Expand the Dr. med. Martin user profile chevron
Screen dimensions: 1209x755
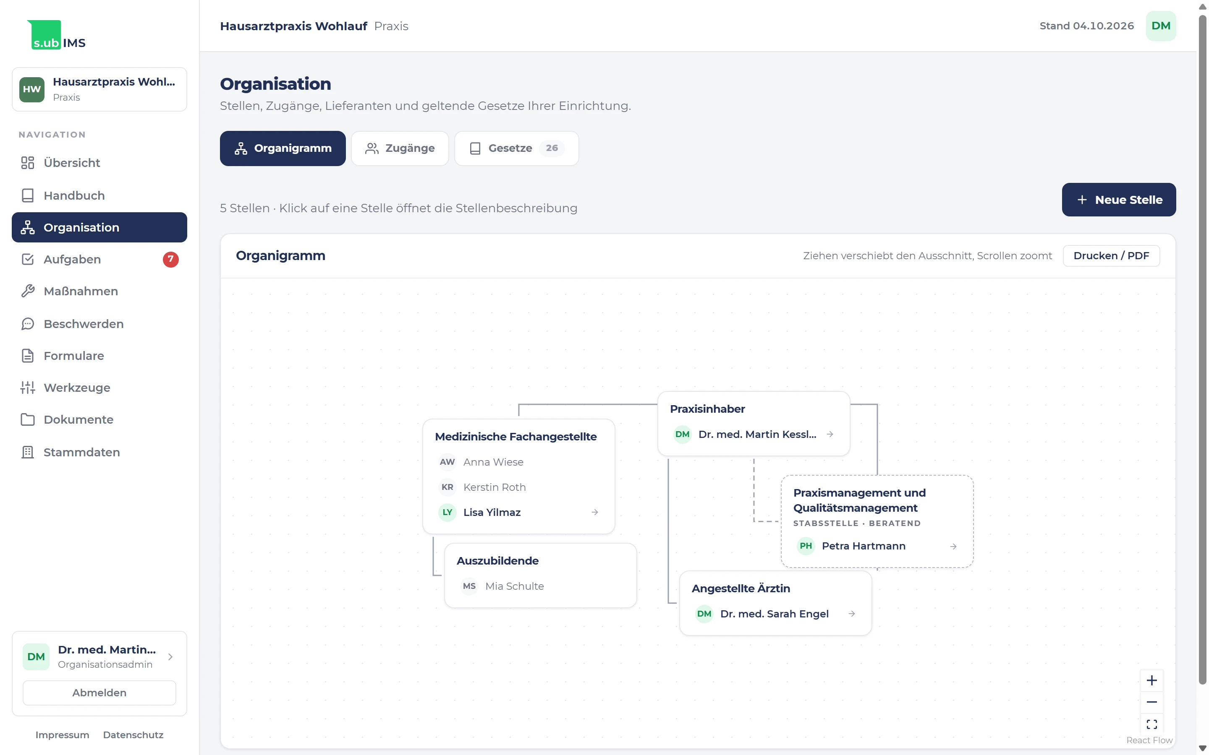[x=170, y=656]
